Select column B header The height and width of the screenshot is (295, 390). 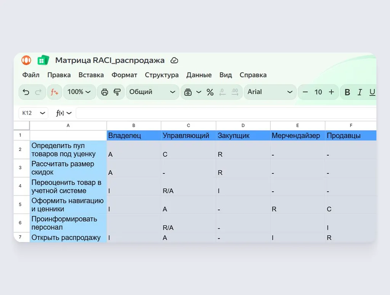(x=134, y=126)
